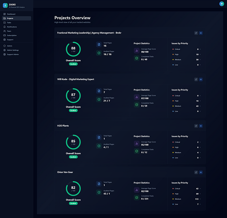Click Average Page Score icon in Will Kode card
This screenshot has width=227, height=218.
(137, 97)
